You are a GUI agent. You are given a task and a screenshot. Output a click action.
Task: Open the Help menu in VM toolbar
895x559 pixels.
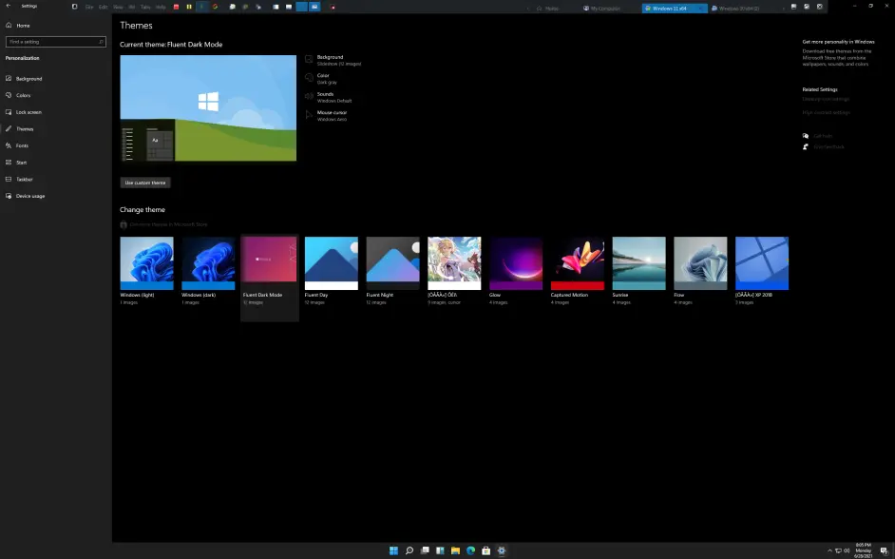tap(161, 7)
